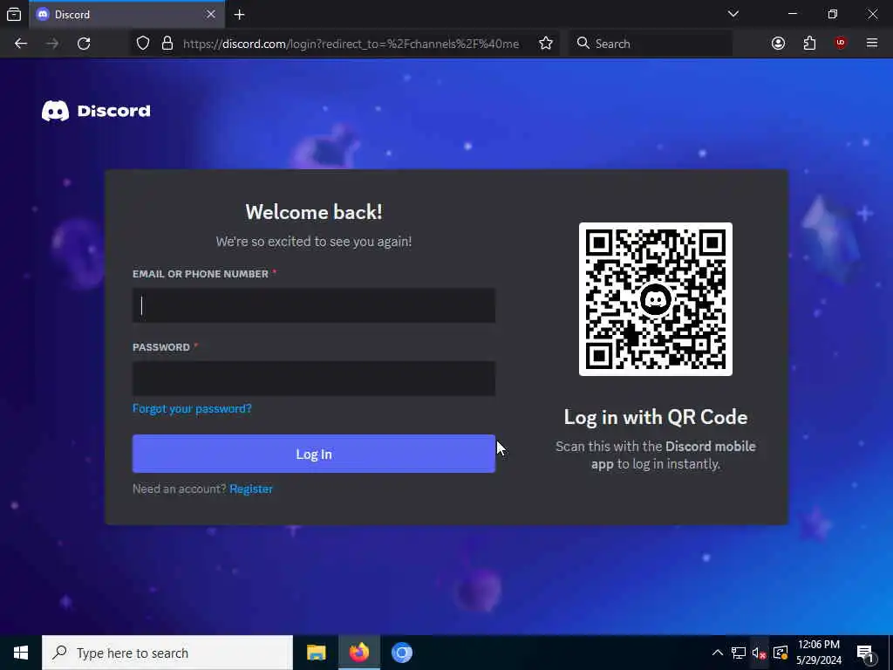Click the Welcome back! heading
The width and height of the screenshot is (893, 670).
click(314, 212)
